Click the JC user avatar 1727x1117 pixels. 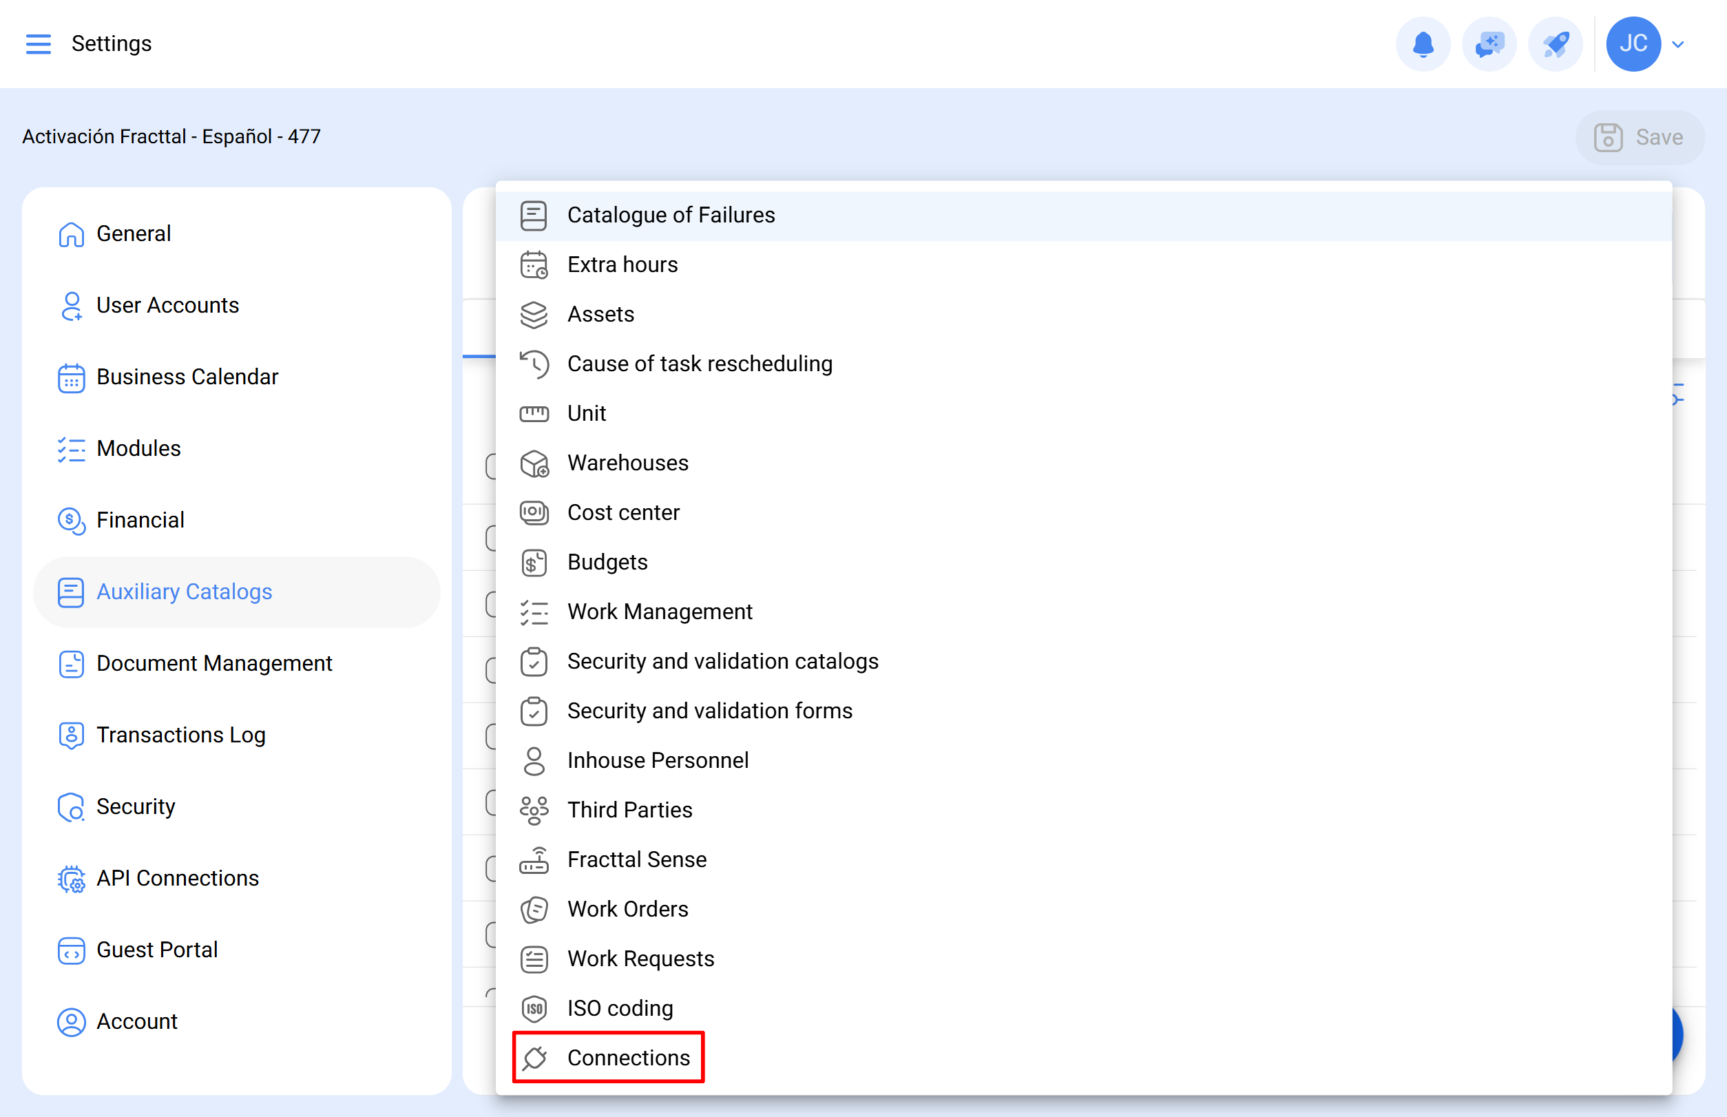pos(1633,43)
